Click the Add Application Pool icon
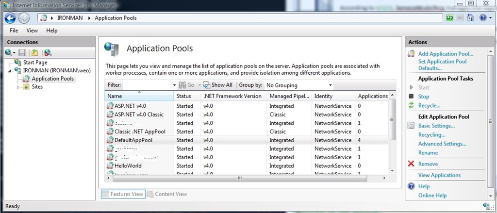The image size is (497, 213). 411,54
